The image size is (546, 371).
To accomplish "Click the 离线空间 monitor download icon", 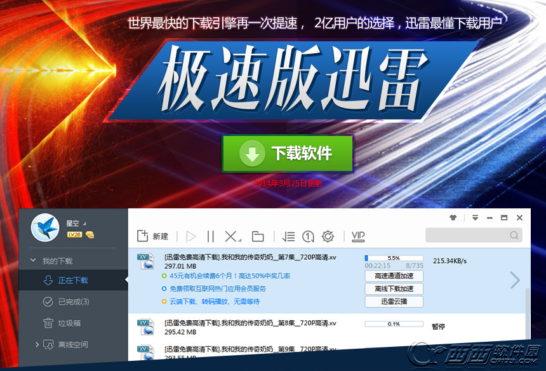I will pyautogui.click(x=48, y=344).
